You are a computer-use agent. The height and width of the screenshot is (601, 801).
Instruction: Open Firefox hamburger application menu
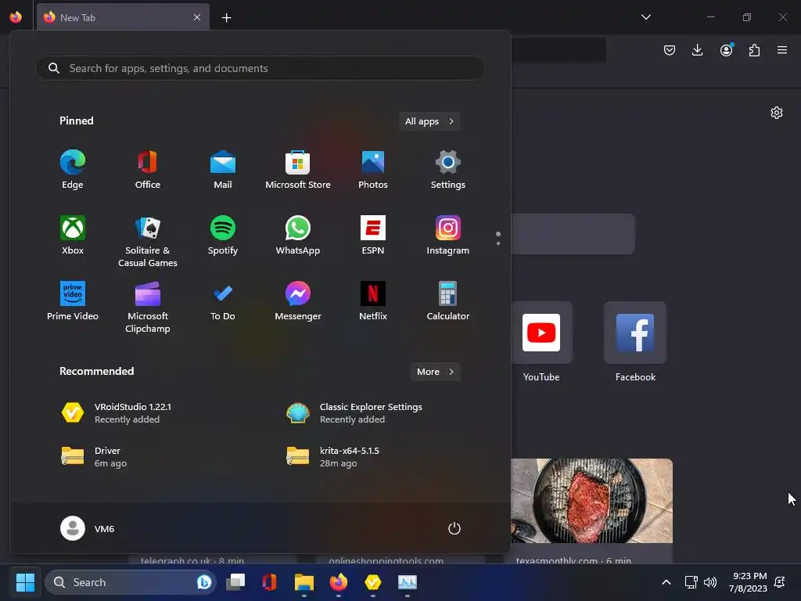[x=782, y=50]
